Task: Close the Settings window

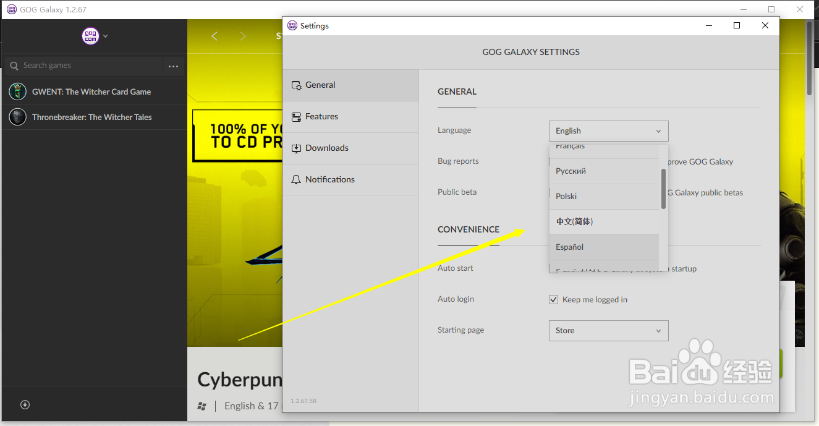Action: tap(765, 25)
